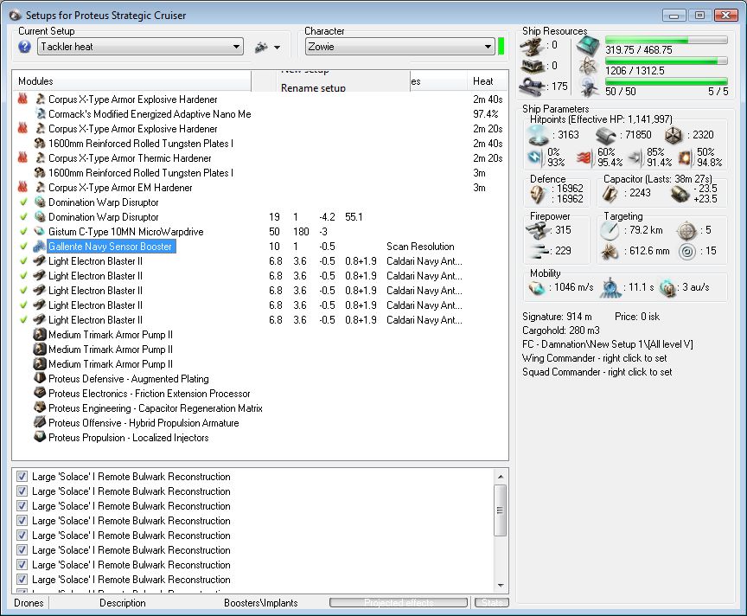
Task: Click the projected effects list scrollbar thumb
Action: 501,510
